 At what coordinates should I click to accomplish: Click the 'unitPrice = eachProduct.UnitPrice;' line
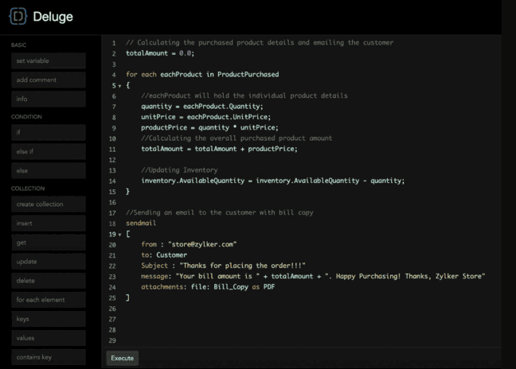[206, 117]
